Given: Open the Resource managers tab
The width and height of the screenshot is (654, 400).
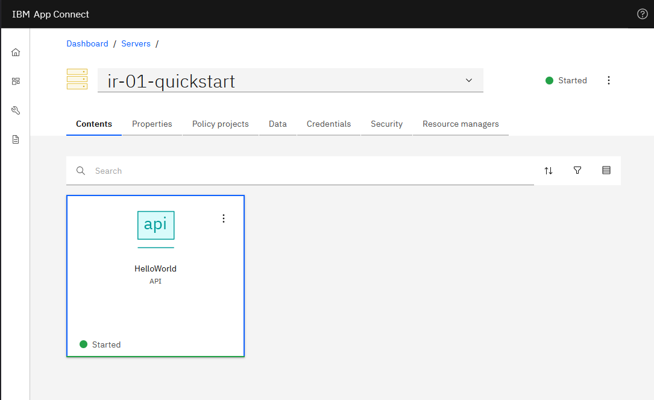Looking at the screenshot, I should 461,124.
